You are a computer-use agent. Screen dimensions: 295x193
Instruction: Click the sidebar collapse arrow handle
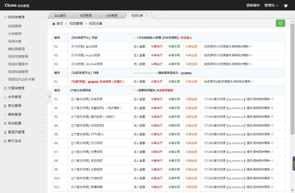pyautogui.click(x=49, y=97)
